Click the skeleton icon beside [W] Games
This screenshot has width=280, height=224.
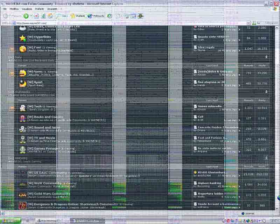(x=23, y=150)
